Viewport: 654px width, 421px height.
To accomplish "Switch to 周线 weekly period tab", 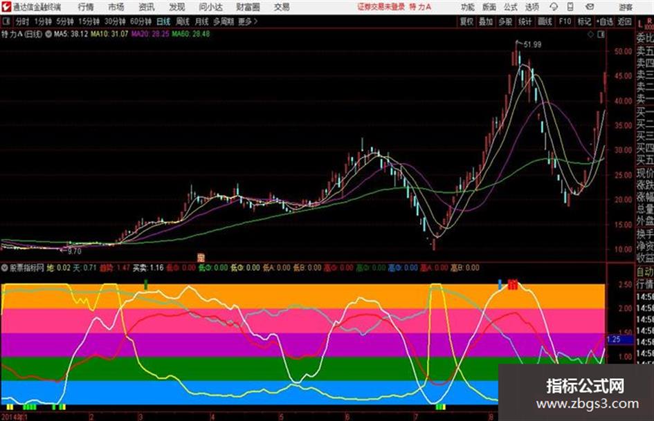I will [x=183, y=21].
